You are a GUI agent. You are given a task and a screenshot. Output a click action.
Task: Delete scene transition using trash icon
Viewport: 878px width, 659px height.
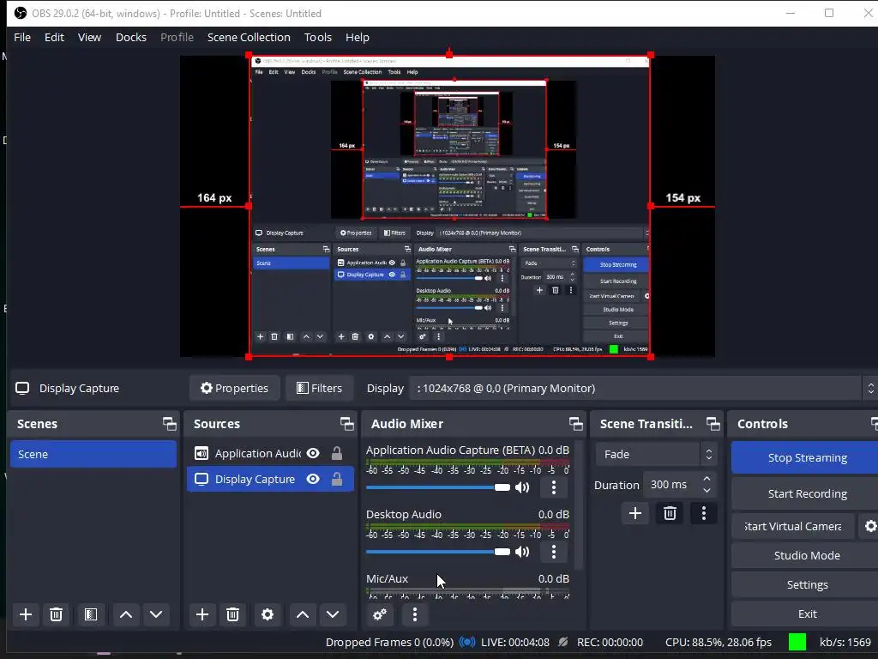coord(670,513)
